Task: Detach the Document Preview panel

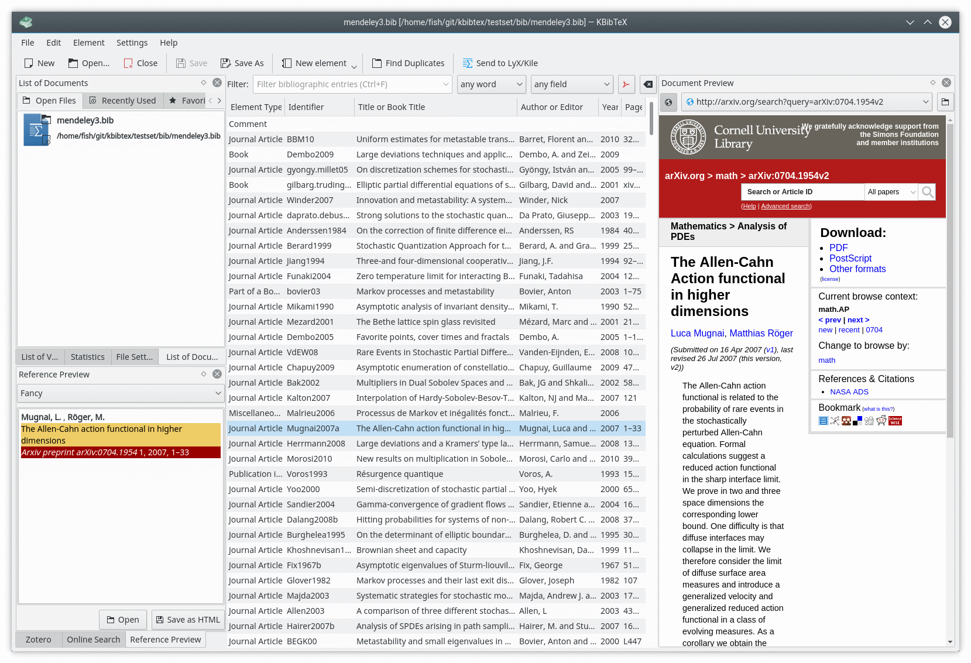Action: point(932,83)
